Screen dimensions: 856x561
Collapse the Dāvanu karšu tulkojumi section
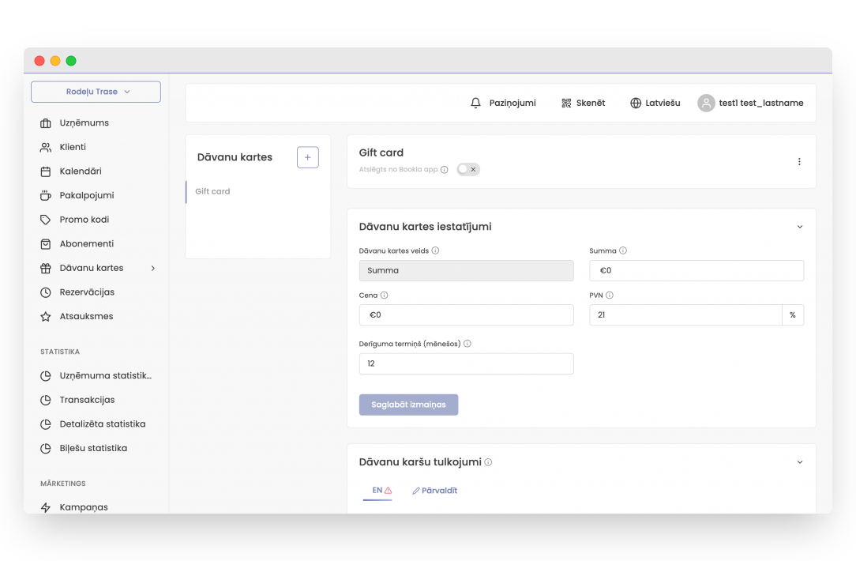coord(799,462)
